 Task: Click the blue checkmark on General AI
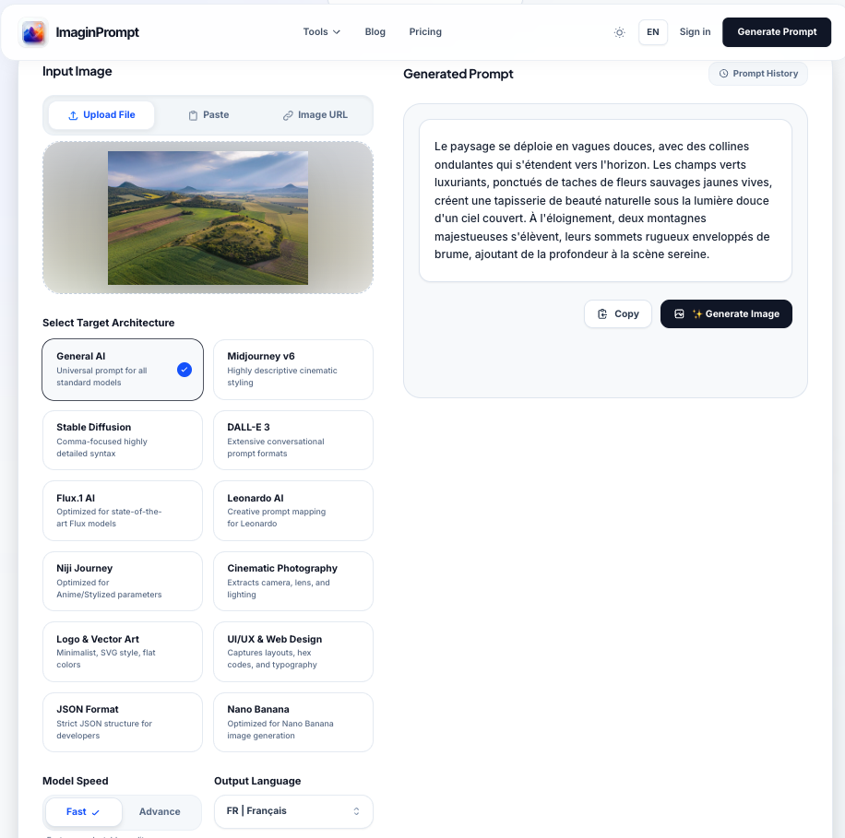(184, 370)
